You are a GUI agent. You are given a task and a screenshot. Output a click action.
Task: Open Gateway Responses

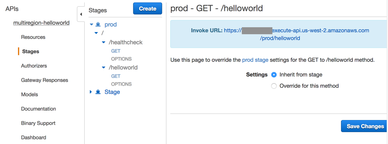pyautogui.click(x=45, y=80)
